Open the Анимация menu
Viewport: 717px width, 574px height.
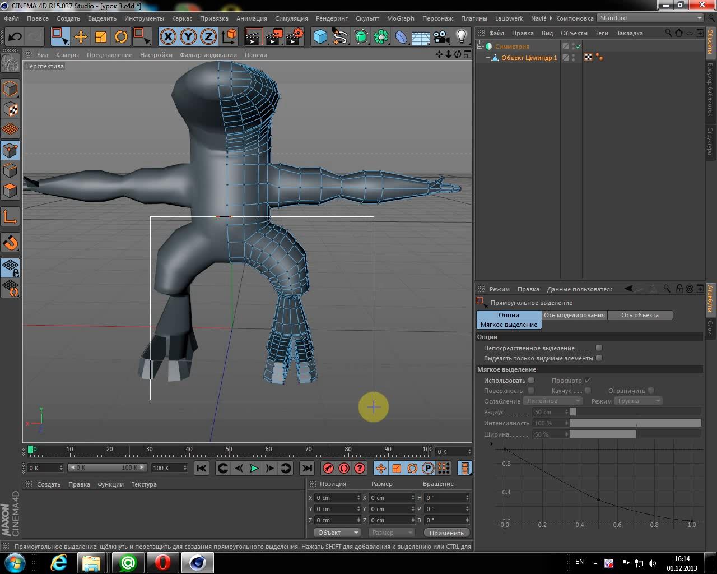click(252, 18)
